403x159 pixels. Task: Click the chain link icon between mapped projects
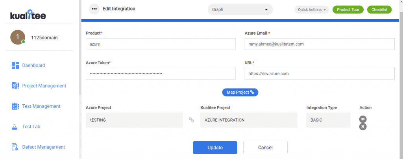(x=192, y=120)
